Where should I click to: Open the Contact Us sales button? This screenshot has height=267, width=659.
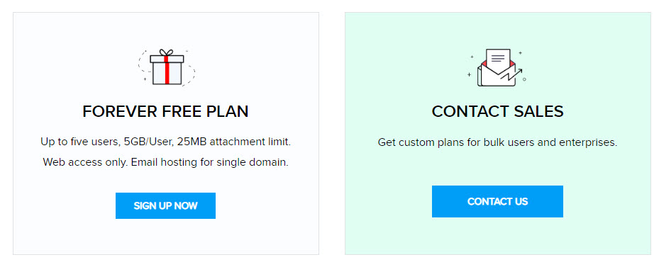[x=497, y=202]
